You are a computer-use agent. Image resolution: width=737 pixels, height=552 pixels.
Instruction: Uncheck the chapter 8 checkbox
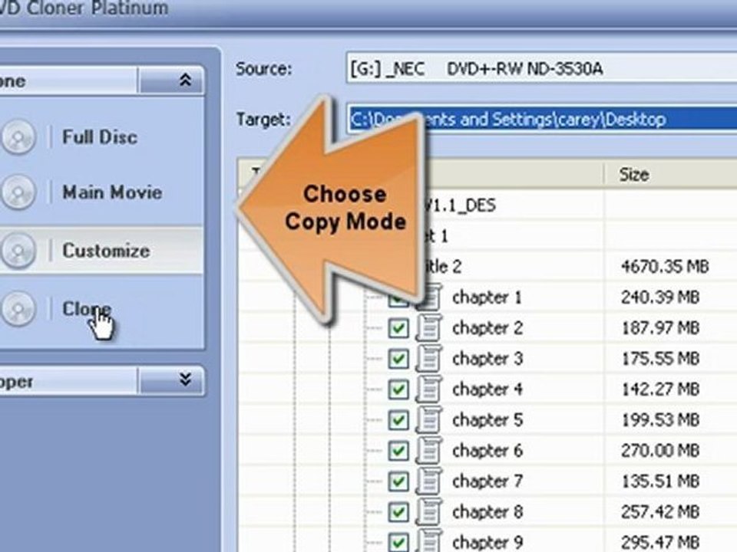click(398, 512)
